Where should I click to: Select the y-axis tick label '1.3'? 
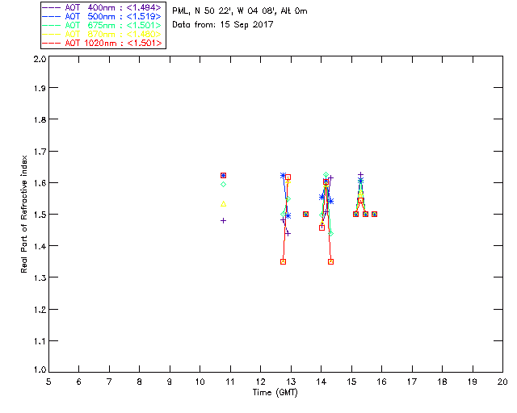pyautogui.click(x=40, y=277)
